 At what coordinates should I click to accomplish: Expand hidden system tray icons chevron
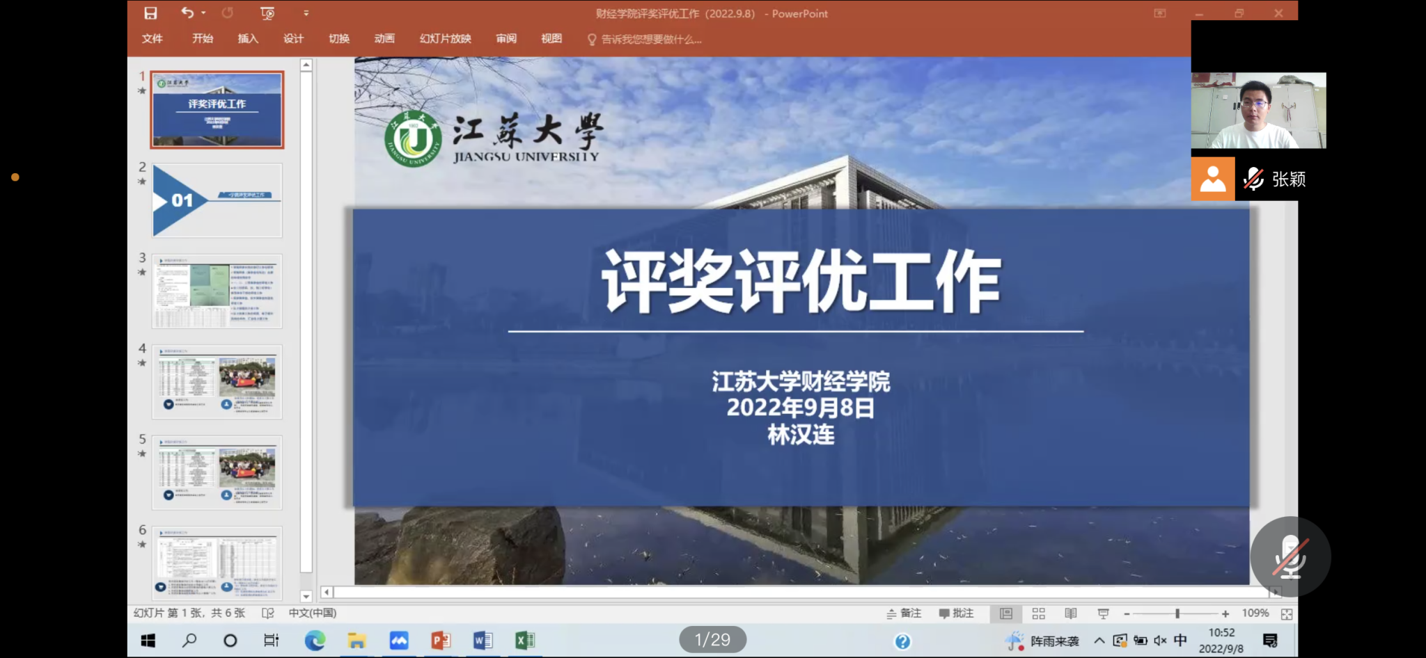(x=1099, y=641)
